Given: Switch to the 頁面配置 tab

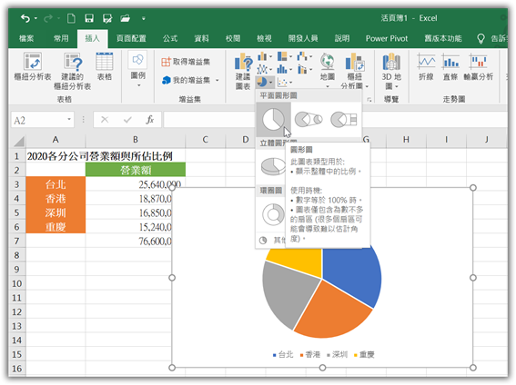Looking at the screenshot, I should coord(131,38).
